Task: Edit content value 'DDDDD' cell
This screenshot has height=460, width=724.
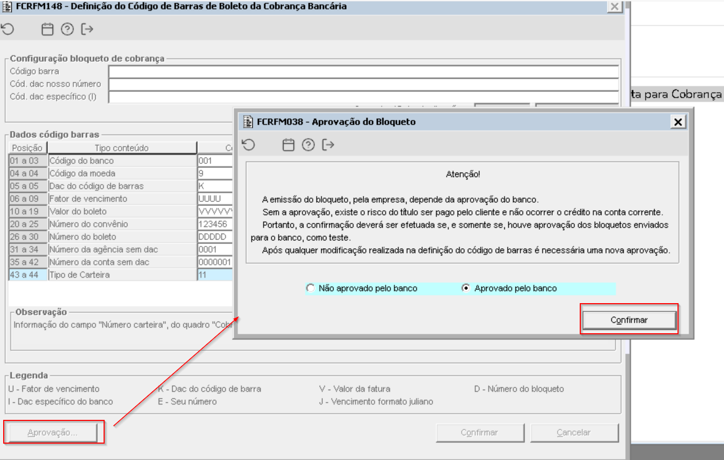Action: click(215, 237)
